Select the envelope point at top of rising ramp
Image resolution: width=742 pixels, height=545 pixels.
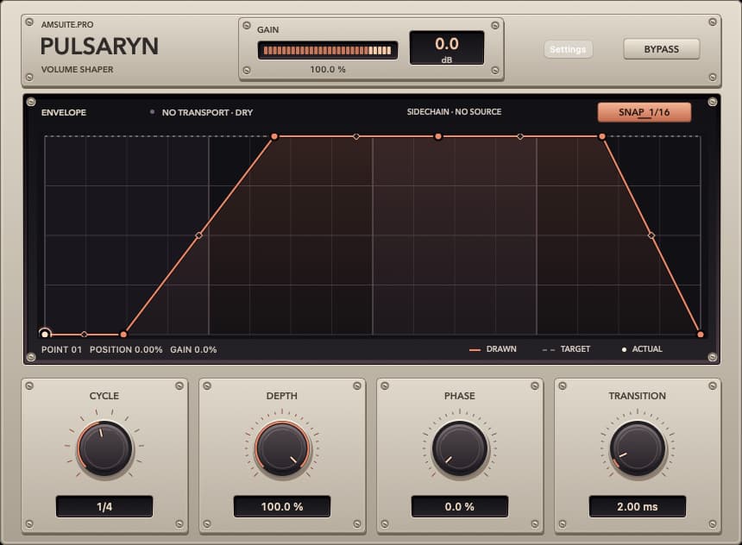274,137
